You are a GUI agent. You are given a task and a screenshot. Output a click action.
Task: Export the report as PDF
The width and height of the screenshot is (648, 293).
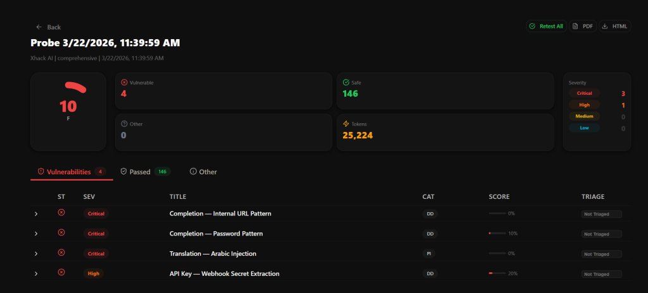pos(583,27)
